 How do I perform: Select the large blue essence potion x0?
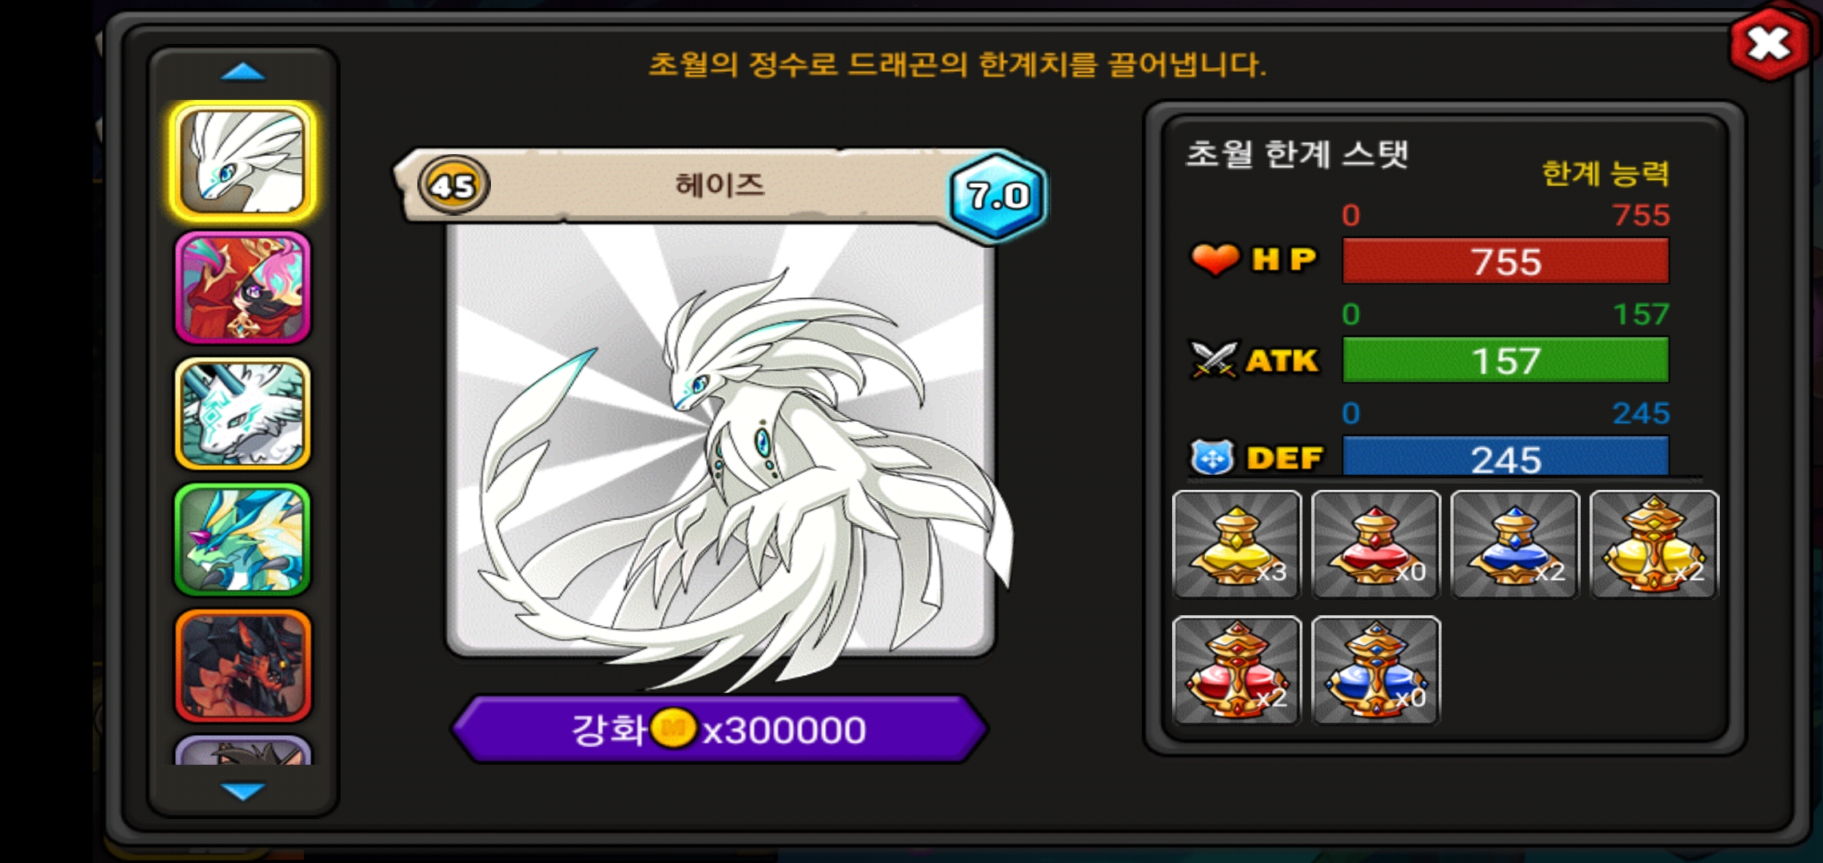coord(1376,670)
